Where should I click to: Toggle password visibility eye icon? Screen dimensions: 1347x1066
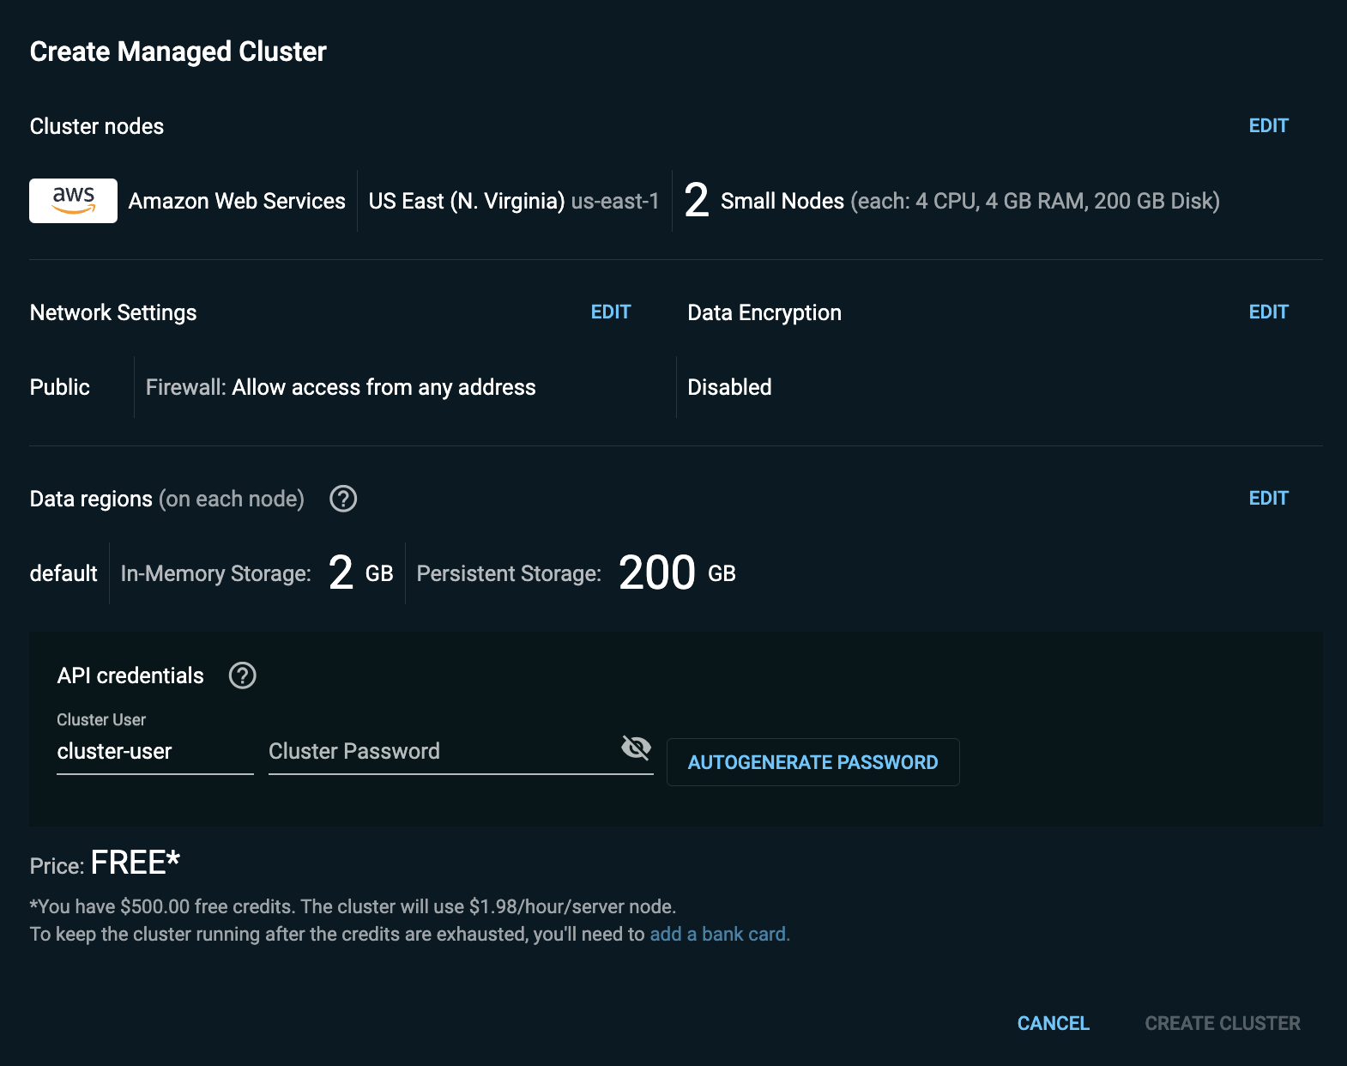click(636, 748)
